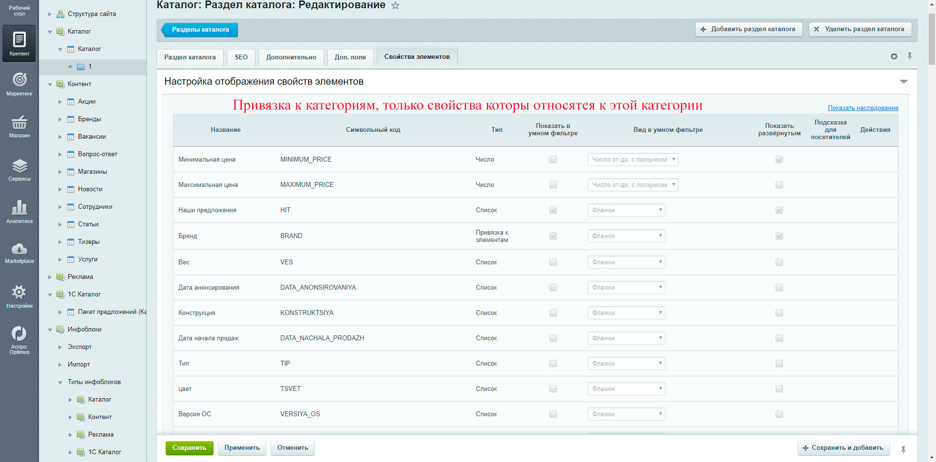Click the green Сохранить button
This screenshot has width=936, height=462.
pyautogui.click(x=189, y=448)
